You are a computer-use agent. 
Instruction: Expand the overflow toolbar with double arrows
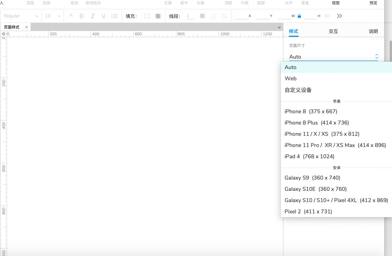point(339,16)
